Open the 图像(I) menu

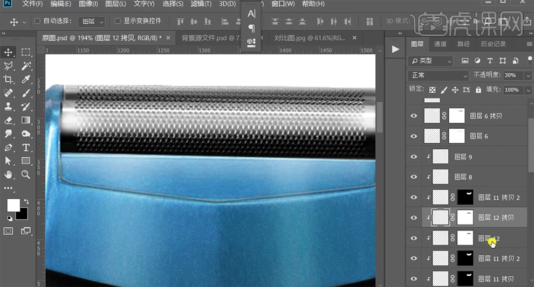point(88,4)
